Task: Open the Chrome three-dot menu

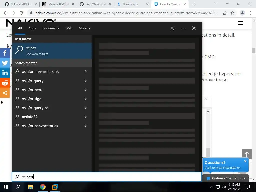Action: pyautogui.click(x=250, y=13)
